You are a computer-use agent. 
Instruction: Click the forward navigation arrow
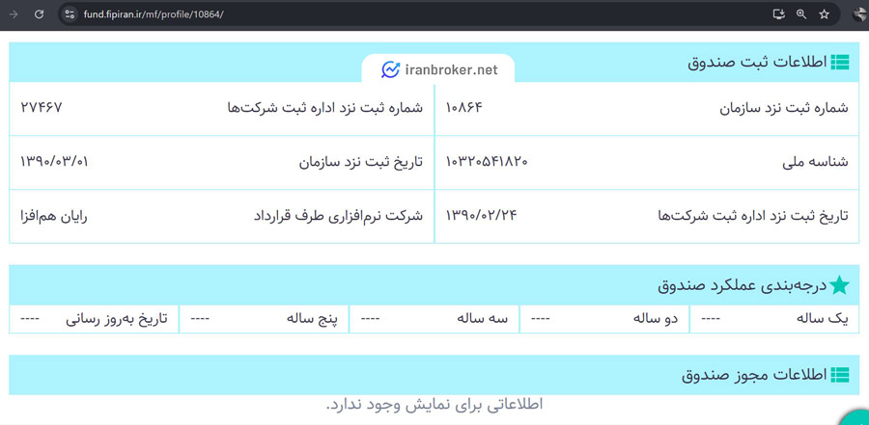click(14, 14)
